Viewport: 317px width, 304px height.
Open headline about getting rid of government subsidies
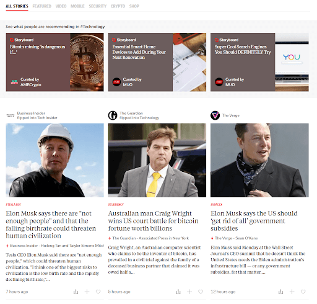pyautogui.click(x=254, y=221)
